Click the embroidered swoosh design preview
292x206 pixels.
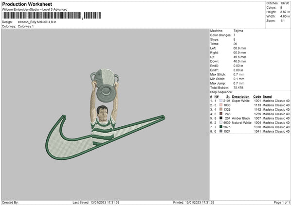click(x=105, y=115)
